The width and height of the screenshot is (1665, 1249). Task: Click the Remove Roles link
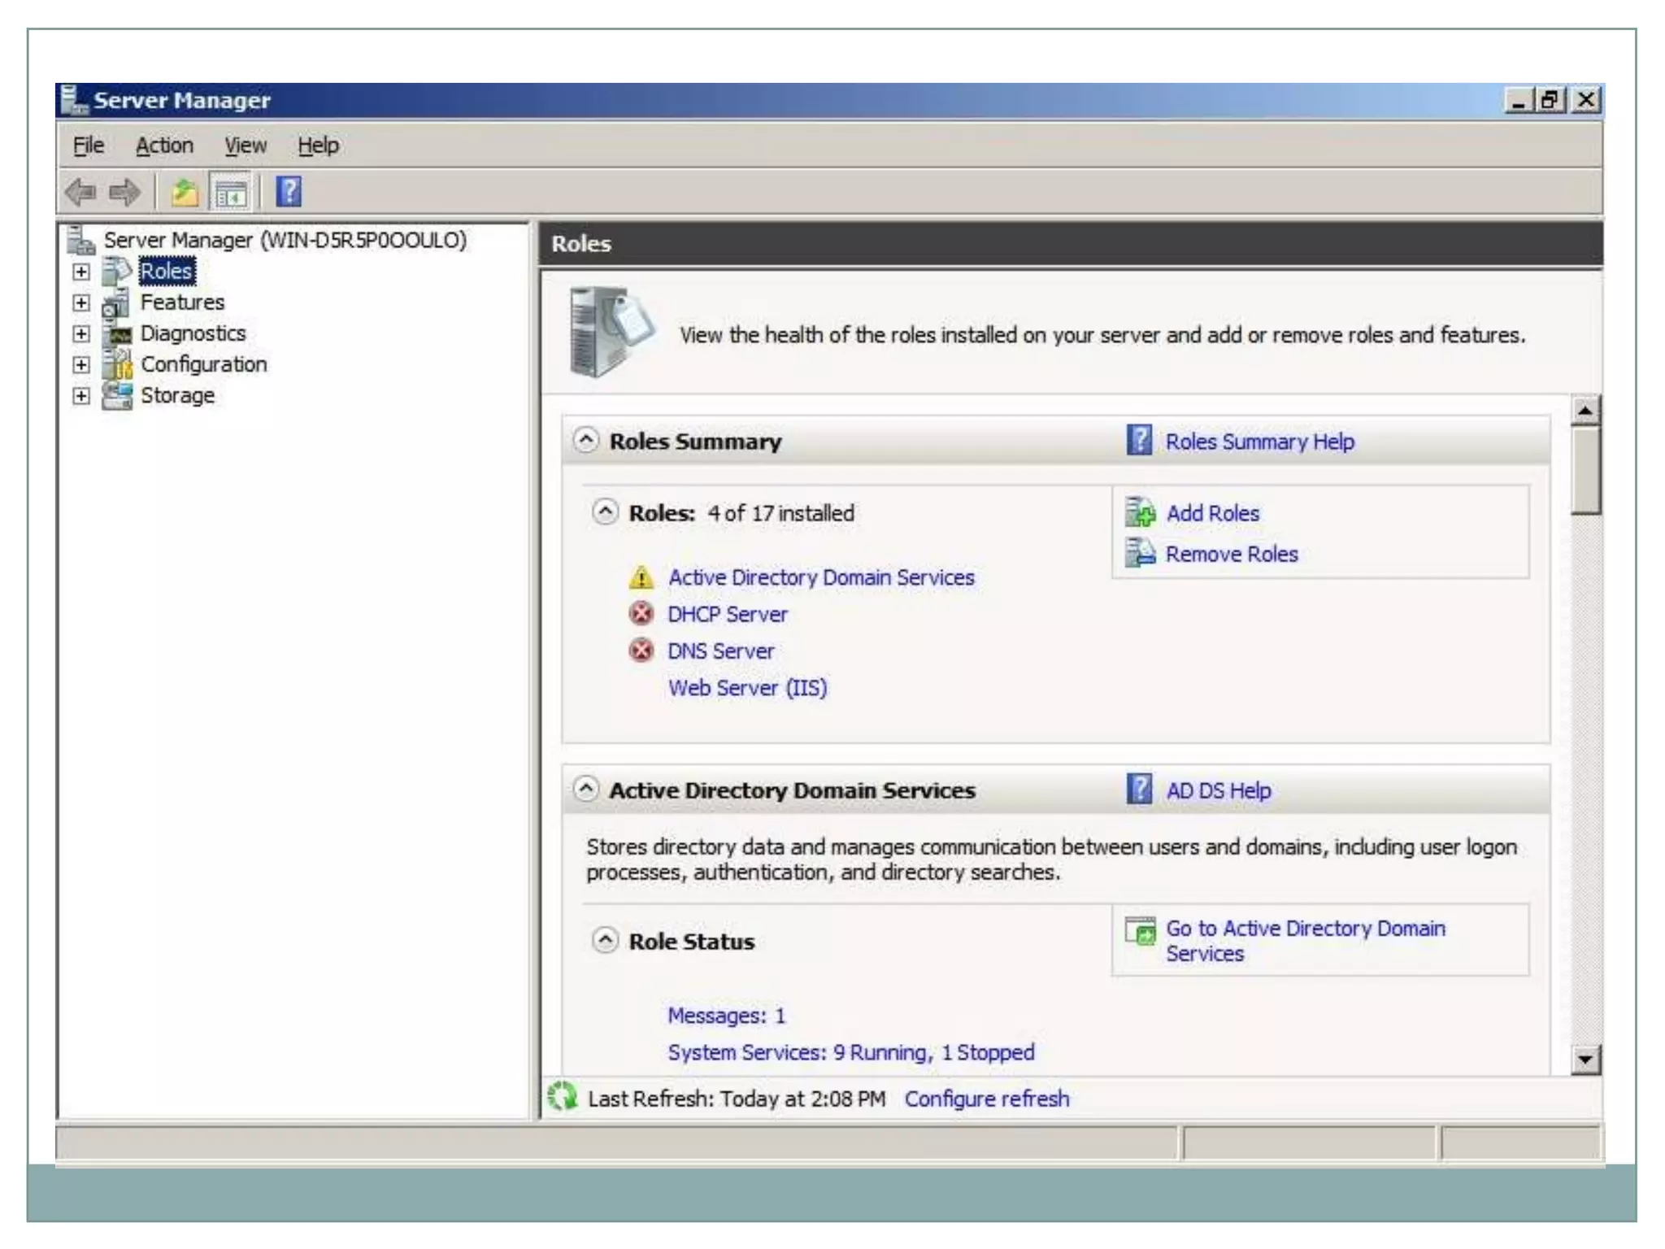point(1232,554)
